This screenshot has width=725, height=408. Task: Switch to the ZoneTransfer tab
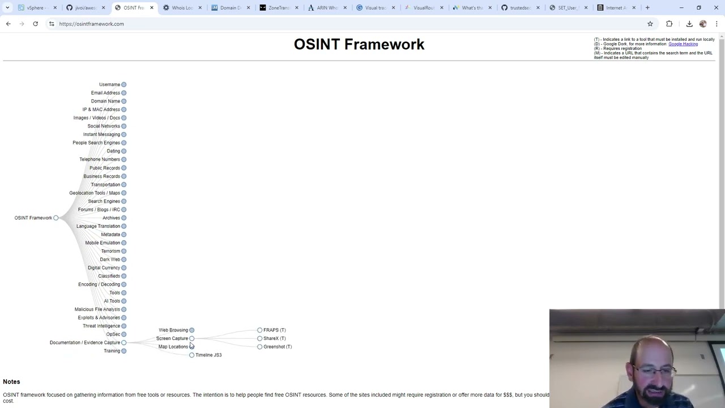pos(278,8)
